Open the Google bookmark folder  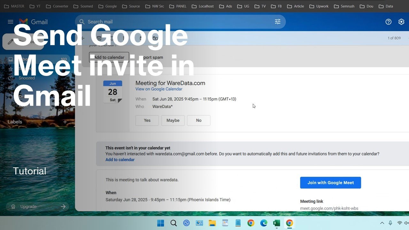tap(108, 6)
